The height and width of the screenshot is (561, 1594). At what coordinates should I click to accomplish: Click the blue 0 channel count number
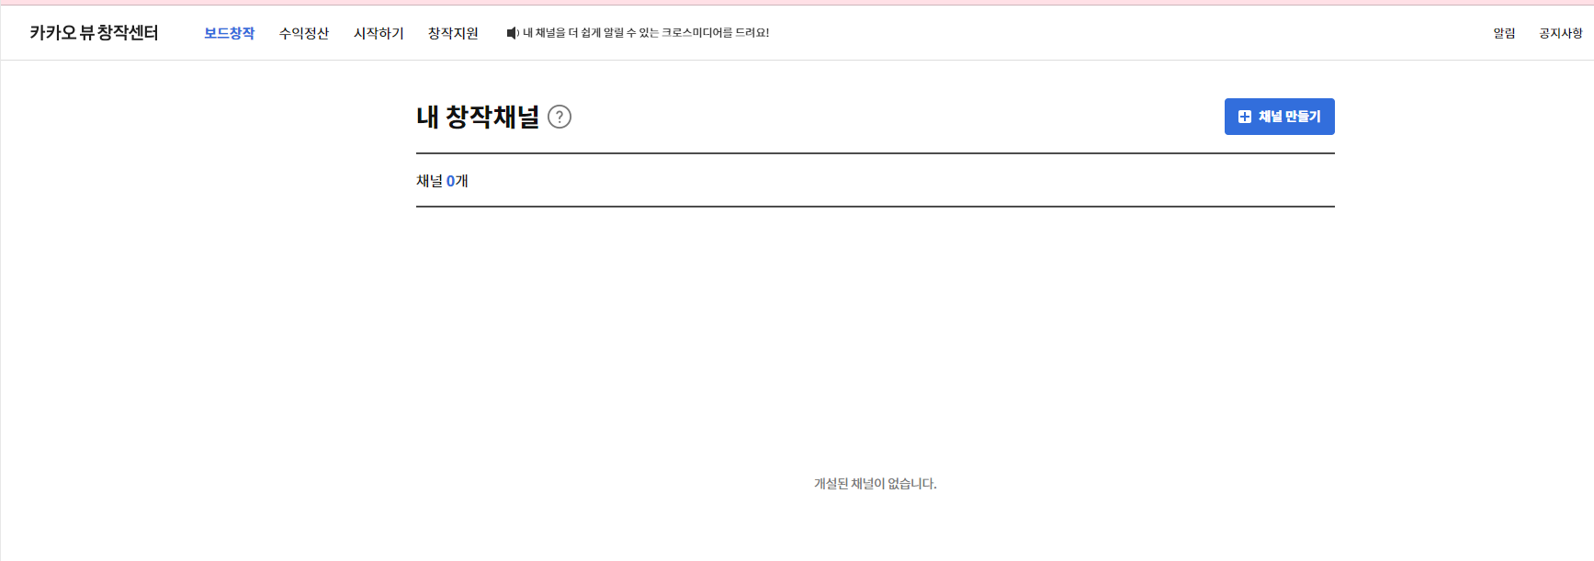pyautogui.click(x=450, y=181)
